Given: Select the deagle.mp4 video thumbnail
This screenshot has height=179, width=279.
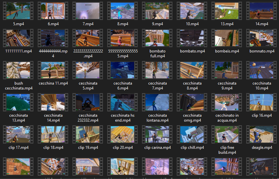Looking at the screenshot, I should pos(262,134).
